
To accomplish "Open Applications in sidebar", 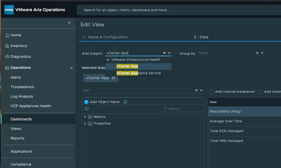I will pos(21,151).
